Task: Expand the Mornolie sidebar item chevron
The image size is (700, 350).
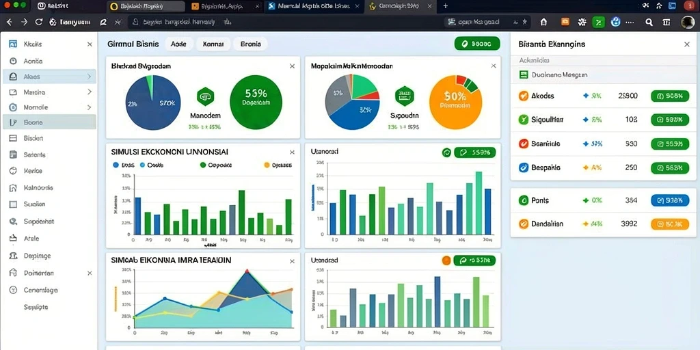Action: point(90,107)
